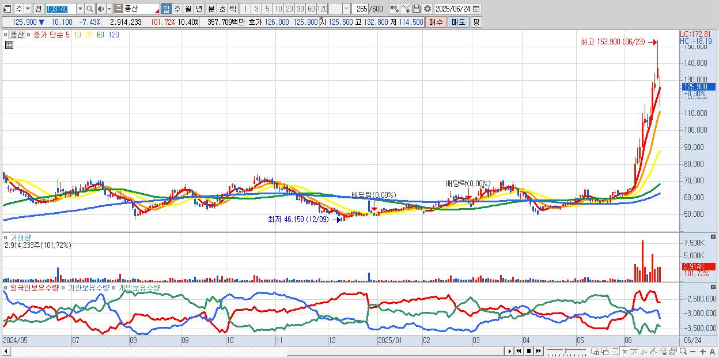Play the chart replay forward
Screen dimensions: 719x358
510,351
